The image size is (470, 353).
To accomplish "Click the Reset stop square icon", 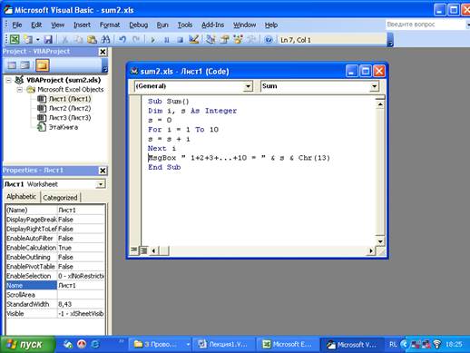I will [180, 40].
